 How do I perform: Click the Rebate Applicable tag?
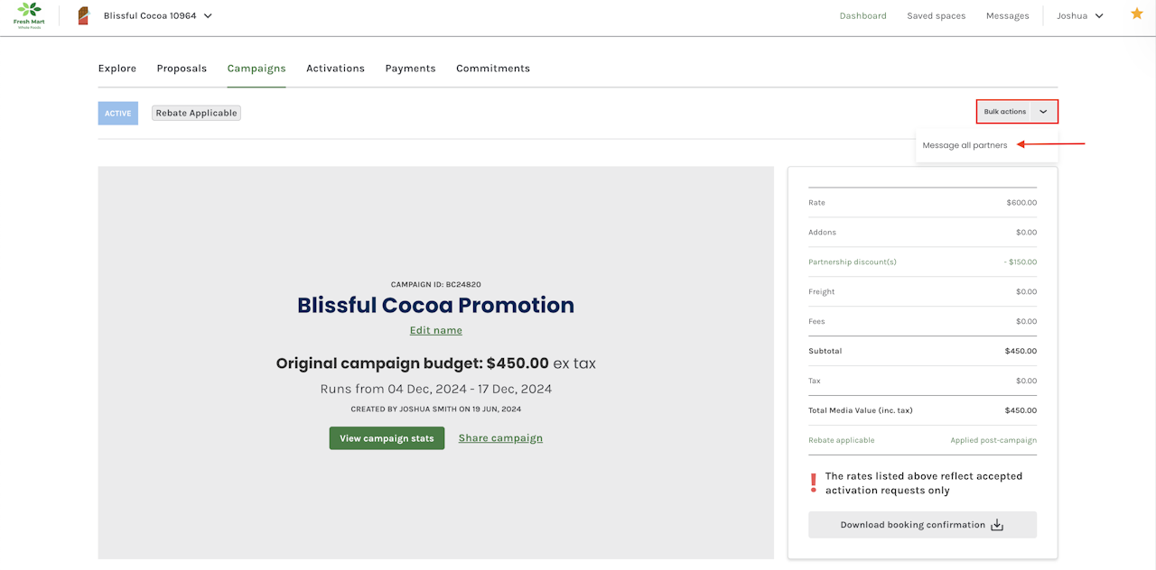coord(196,113)
